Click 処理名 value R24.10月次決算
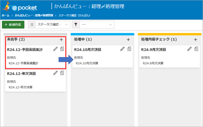Viewport: 203px width, 127px height. (87, 63)
